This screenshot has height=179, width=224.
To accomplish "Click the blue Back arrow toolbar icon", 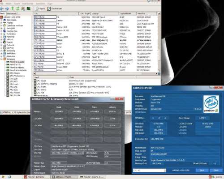I will point(2,9).
